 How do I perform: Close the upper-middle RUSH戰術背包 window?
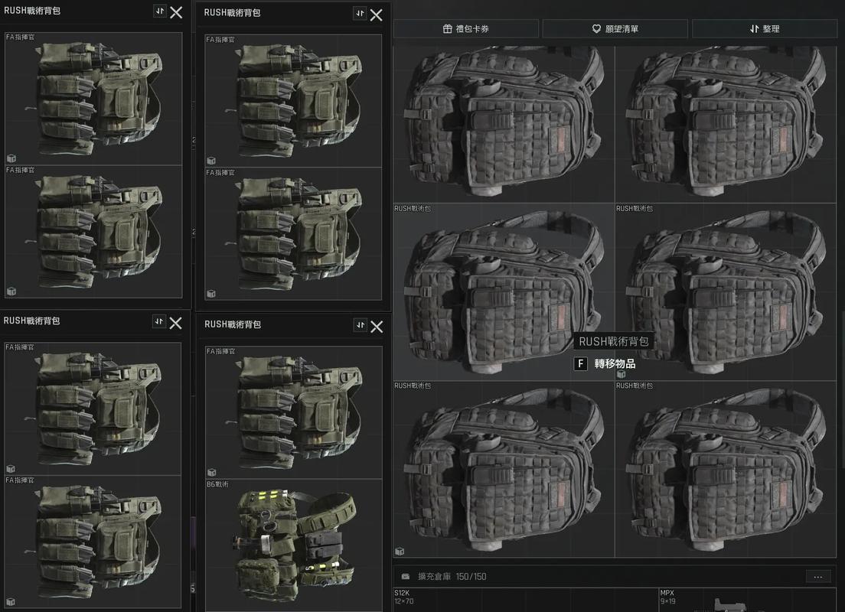tap(376, 15)
